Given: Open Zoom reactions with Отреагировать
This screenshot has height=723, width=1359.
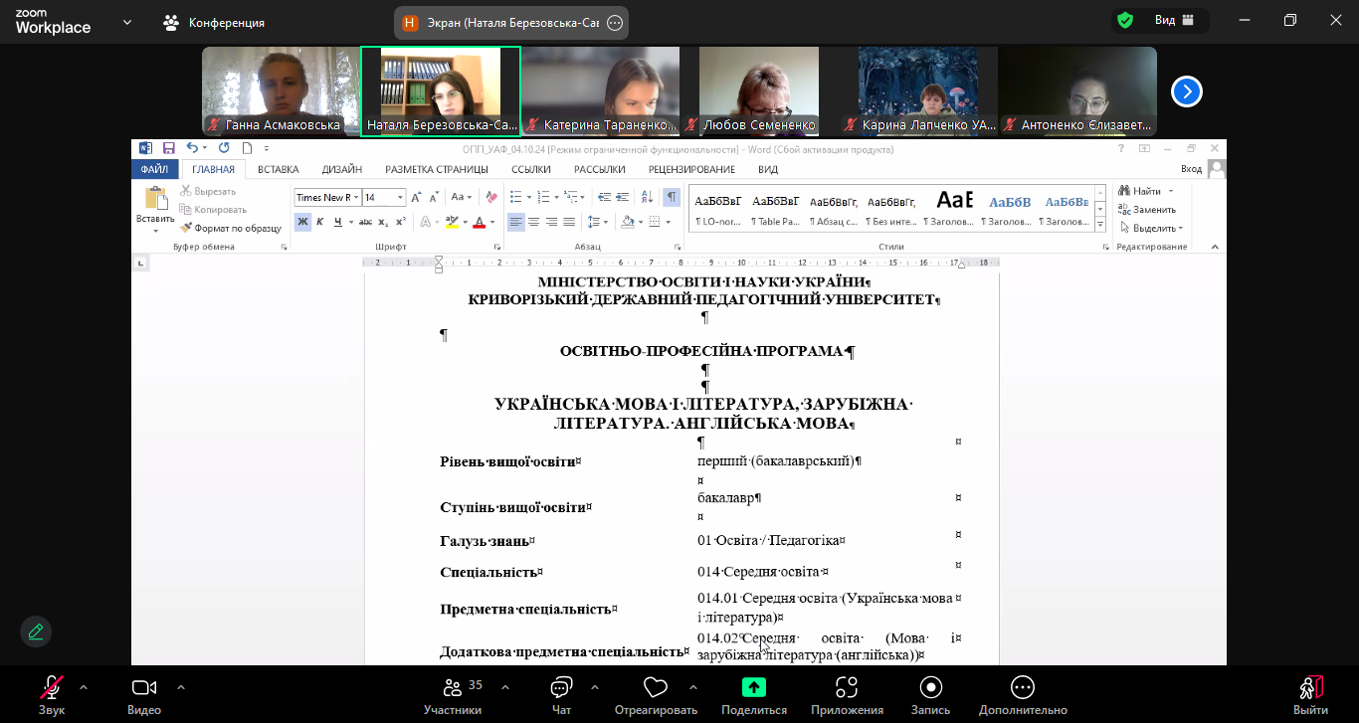Looking at the screenshot, I should [655, 695].
